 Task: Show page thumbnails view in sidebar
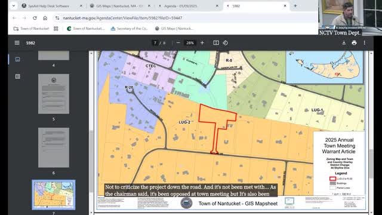pyautogui.click(x=17, y=59)
